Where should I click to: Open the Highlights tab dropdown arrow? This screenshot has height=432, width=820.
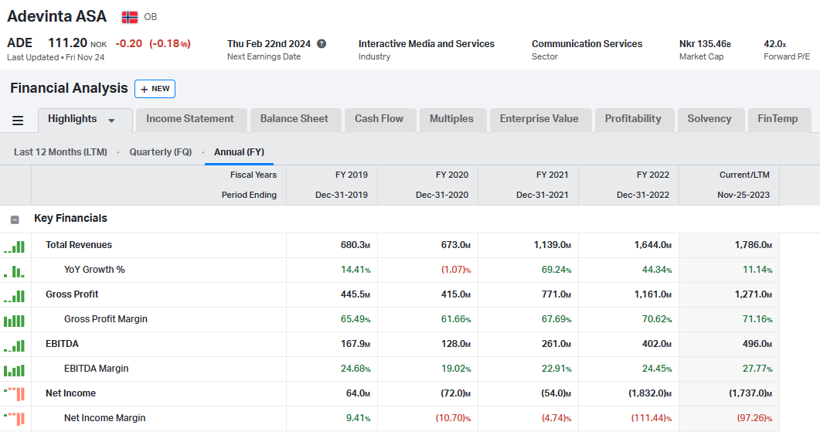(111, 121)
